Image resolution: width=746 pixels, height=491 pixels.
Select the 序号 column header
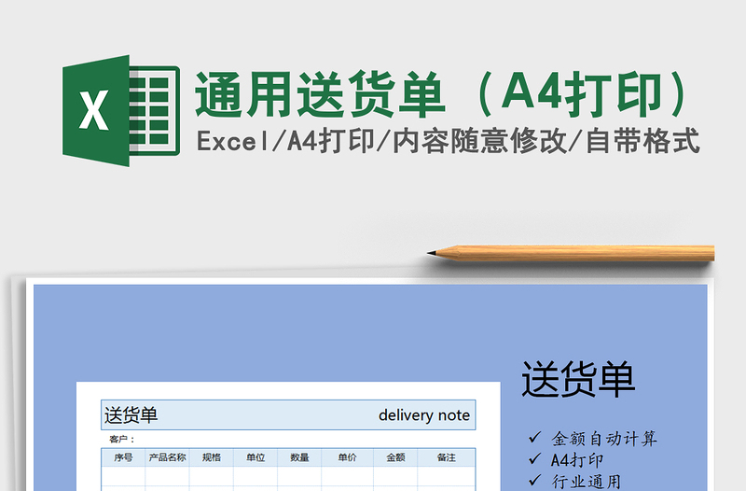(x=123, y=457)
